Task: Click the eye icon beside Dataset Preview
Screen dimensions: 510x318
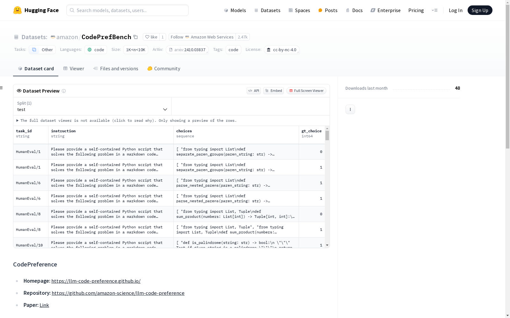Action: 19,91
